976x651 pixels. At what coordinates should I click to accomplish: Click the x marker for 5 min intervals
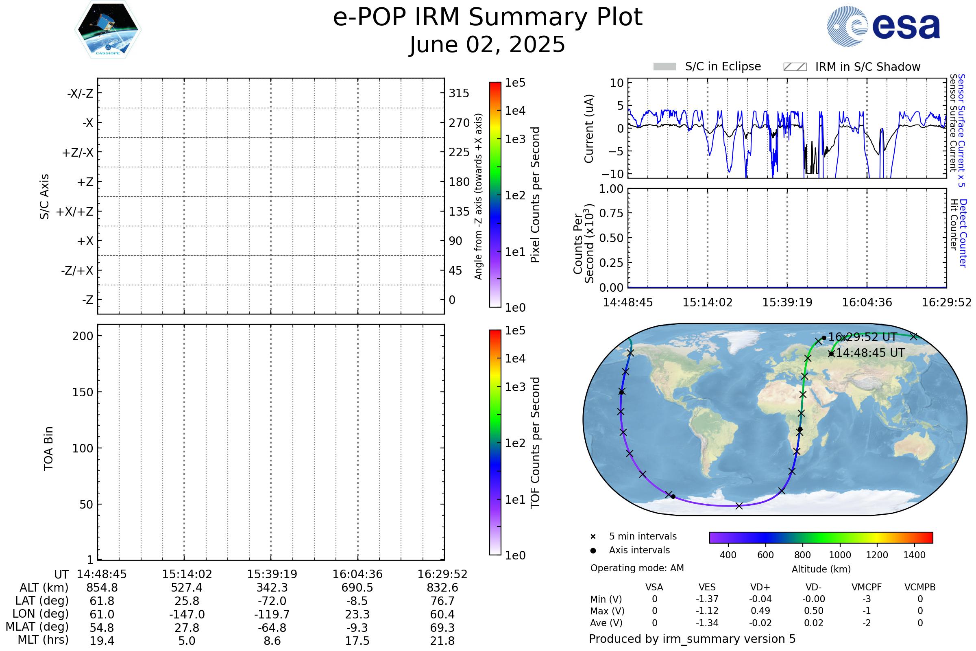point(593,537)
